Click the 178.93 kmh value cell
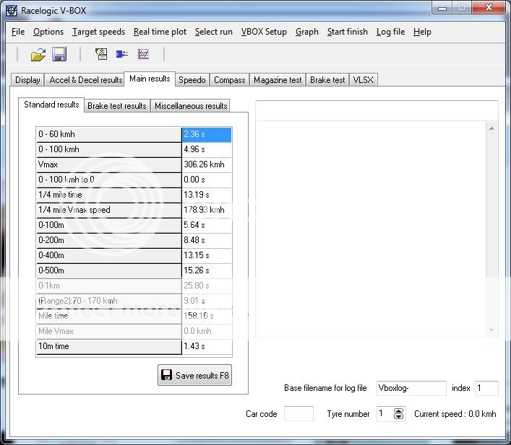Screen dimensions: 511x445 click(207, 210)
